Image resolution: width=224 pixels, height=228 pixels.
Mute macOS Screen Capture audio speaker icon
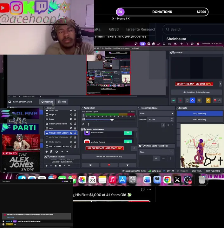(x=83, y=119)
